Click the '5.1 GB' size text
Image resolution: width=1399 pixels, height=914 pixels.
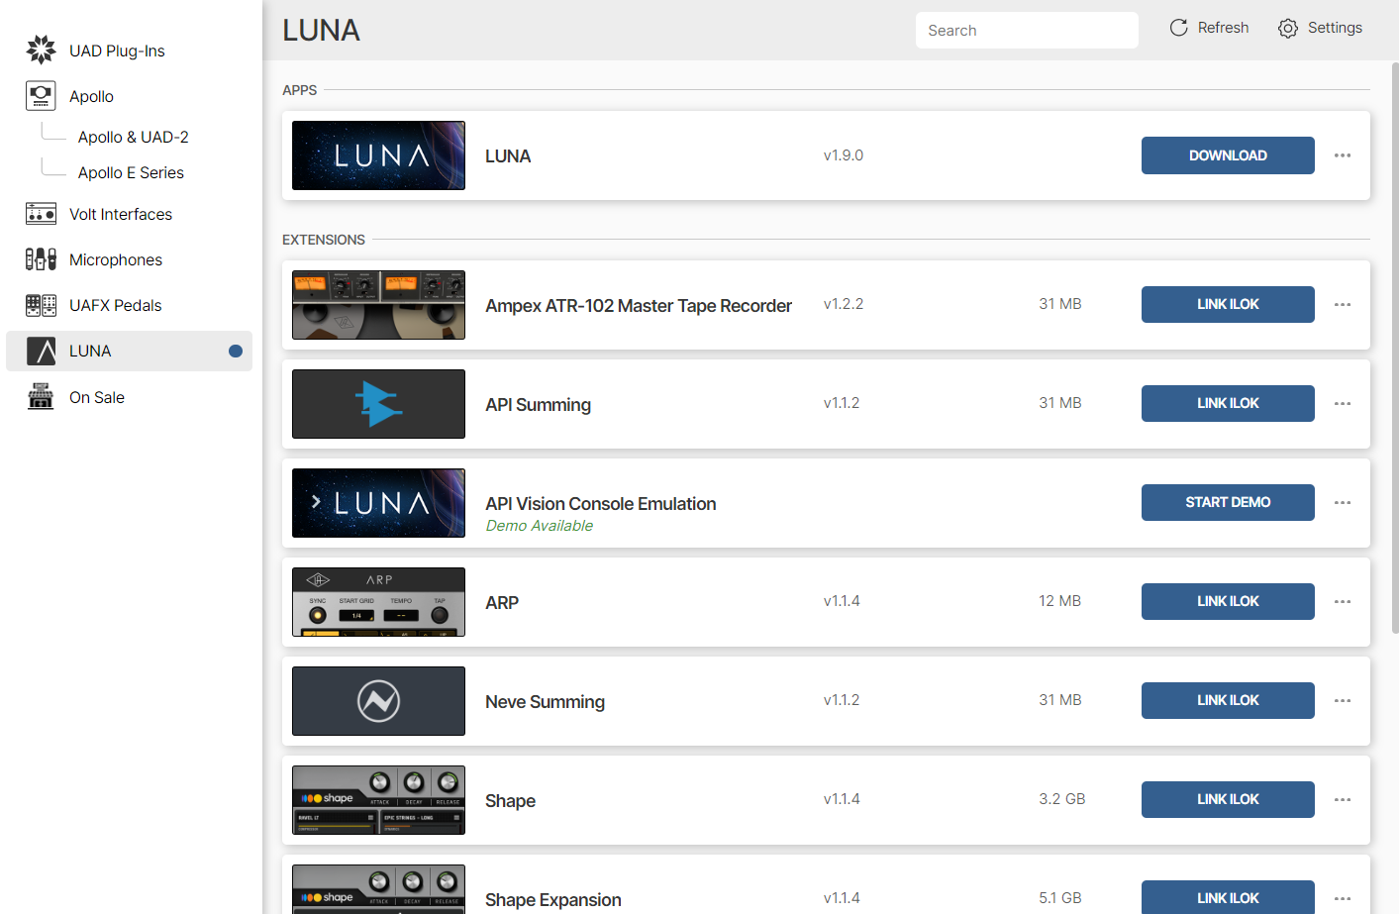tap(1060, 898)
